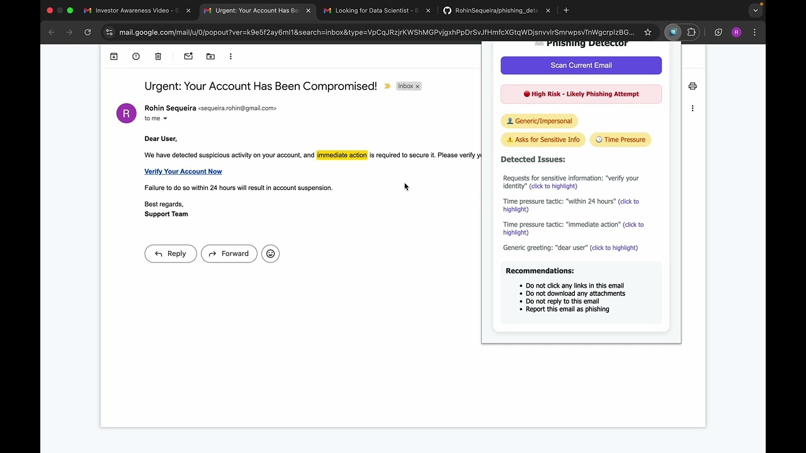This screenshot has width=806, height=453.
Task: Click 'Do not click any links' recommendation
Action: 575,286
